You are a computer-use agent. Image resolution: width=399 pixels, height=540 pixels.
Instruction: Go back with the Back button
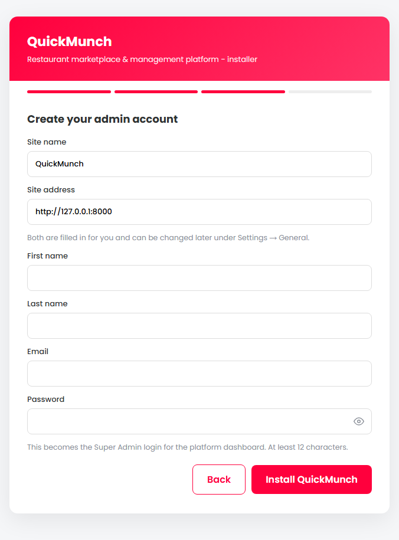[x=219, y=479]
